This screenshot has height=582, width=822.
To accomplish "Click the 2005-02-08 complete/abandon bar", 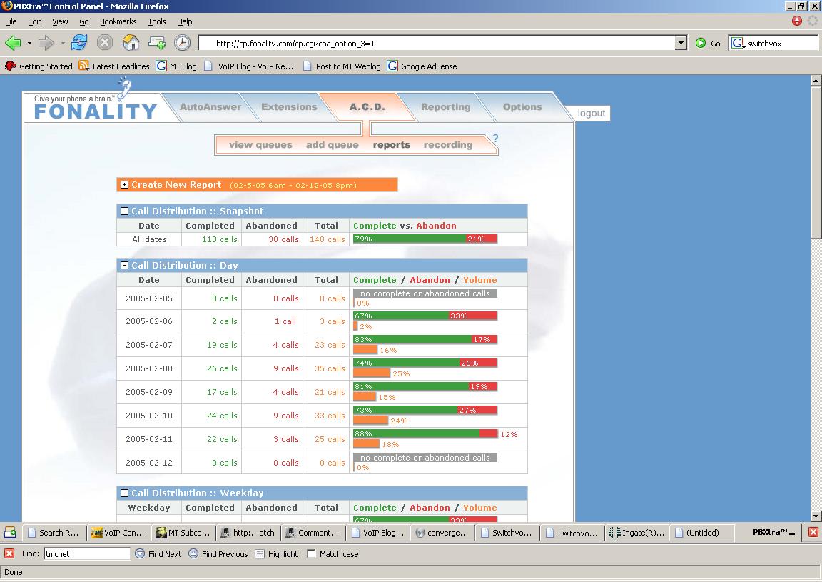I will coord(425,363).
